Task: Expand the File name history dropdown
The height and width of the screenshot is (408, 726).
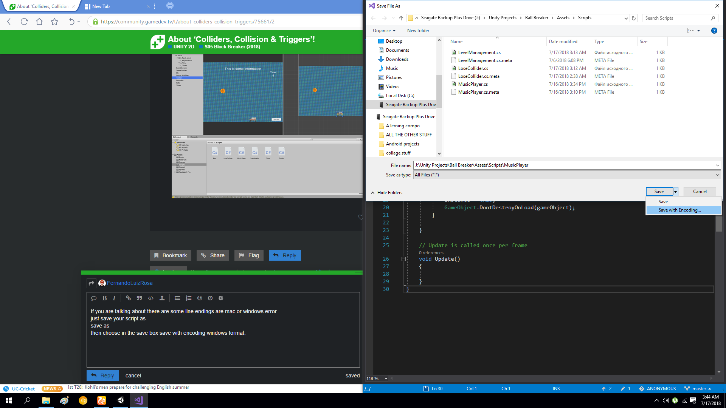Action: (x=717, y=165)
